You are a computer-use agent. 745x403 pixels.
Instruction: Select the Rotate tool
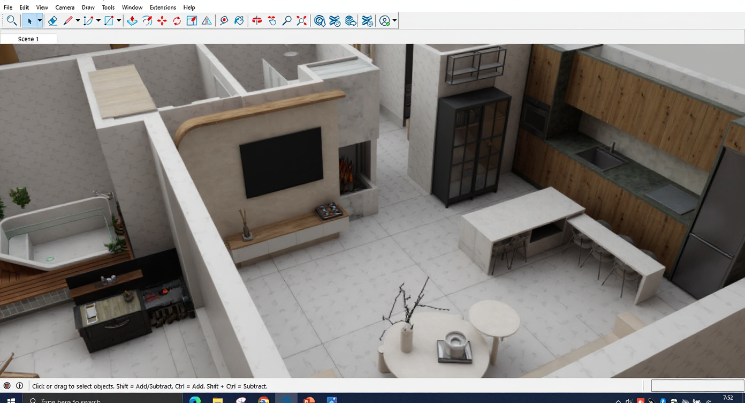(177, 21)
